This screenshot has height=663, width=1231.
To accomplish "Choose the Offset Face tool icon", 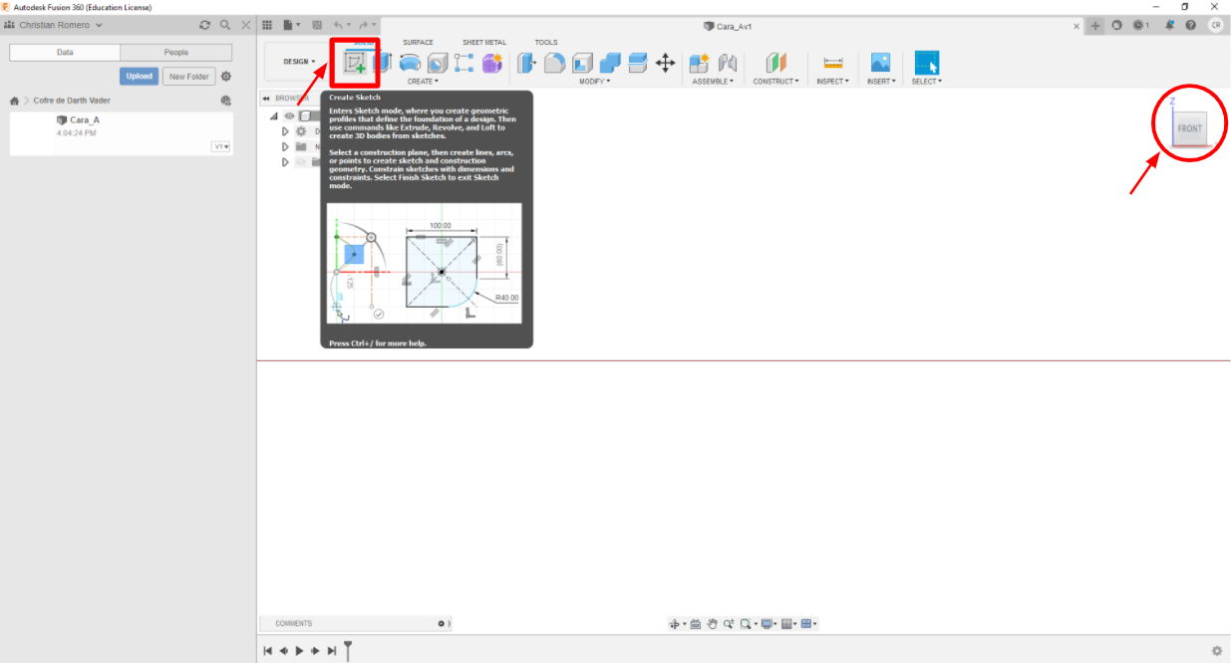I will pyautogui.click(x=638, y=63).
